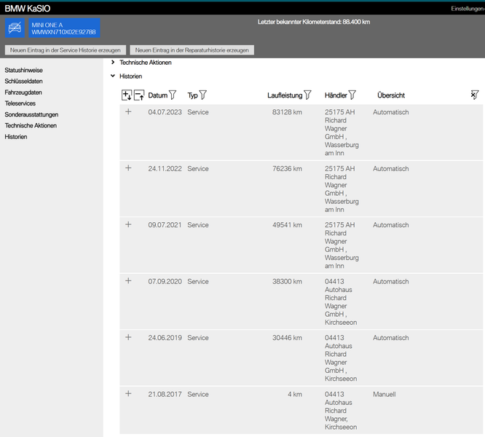Click the Übersicht column header
Viewport: 485px width, 437px height.
pyautogui.click(x=391, y=95)
